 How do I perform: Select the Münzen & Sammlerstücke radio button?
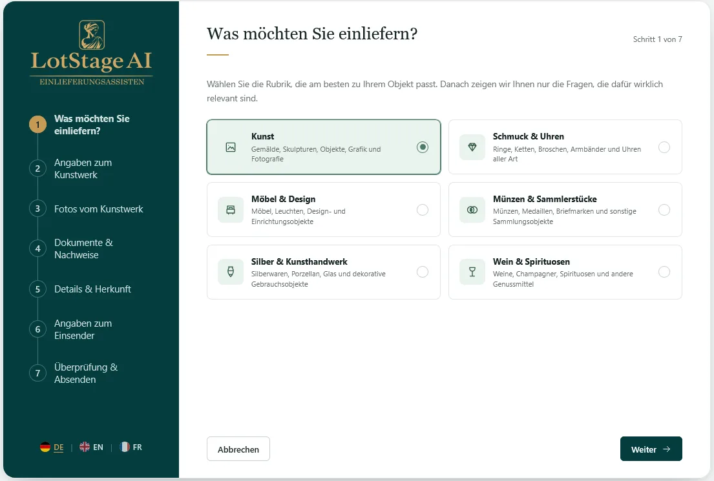tap(664, 210)
